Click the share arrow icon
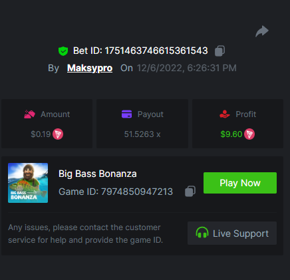The width and height of the screenshot is (290, 280). click(262, 31)
